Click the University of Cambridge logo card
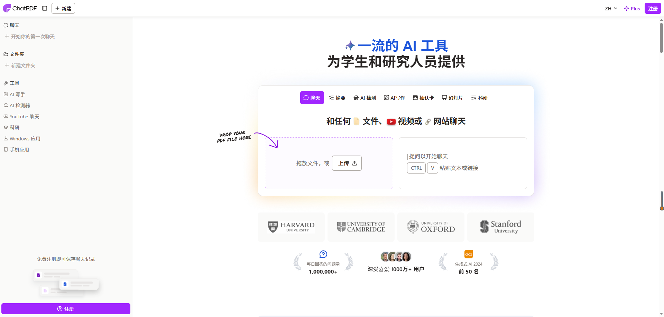 pyautogui.click(x=361, y=227)
